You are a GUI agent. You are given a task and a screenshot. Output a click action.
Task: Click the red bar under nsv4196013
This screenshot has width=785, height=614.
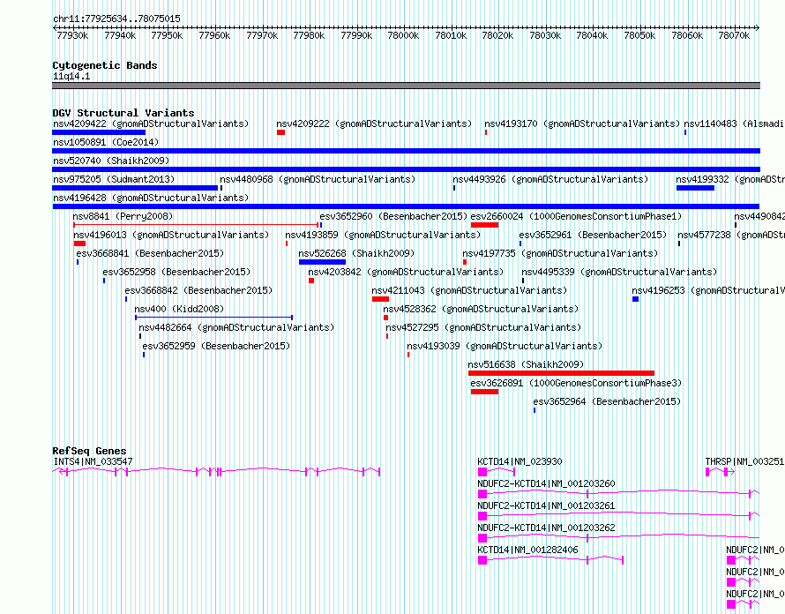coord(79,243)
